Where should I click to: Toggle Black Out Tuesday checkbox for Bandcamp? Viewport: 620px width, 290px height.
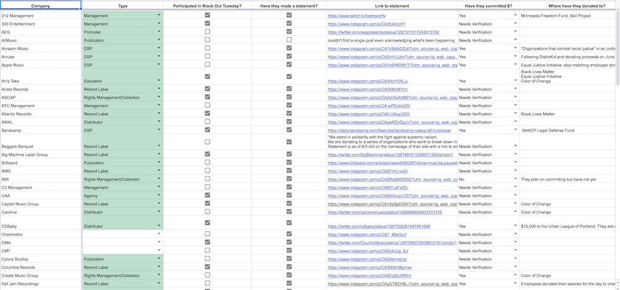pos(207,129)
